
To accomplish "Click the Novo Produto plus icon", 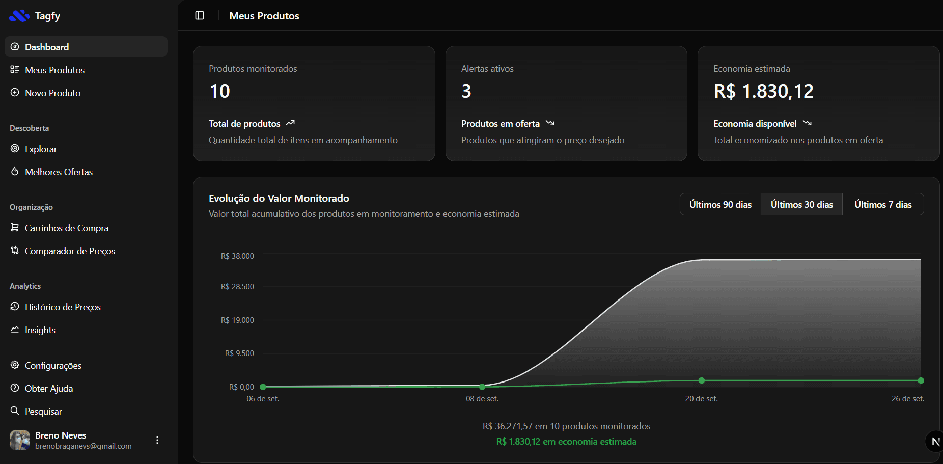I will 15,93.
